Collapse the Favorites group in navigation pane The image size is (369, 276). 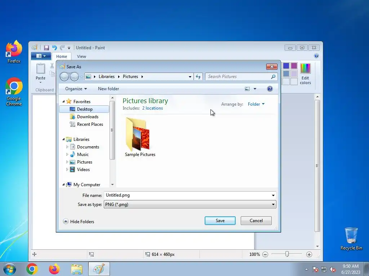click(63, 101)
